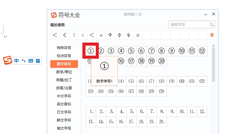This screenshot has height=134, width=238.
Task: Open the soft keyboard from the Sogou toolbar
Action: (31, 61)
